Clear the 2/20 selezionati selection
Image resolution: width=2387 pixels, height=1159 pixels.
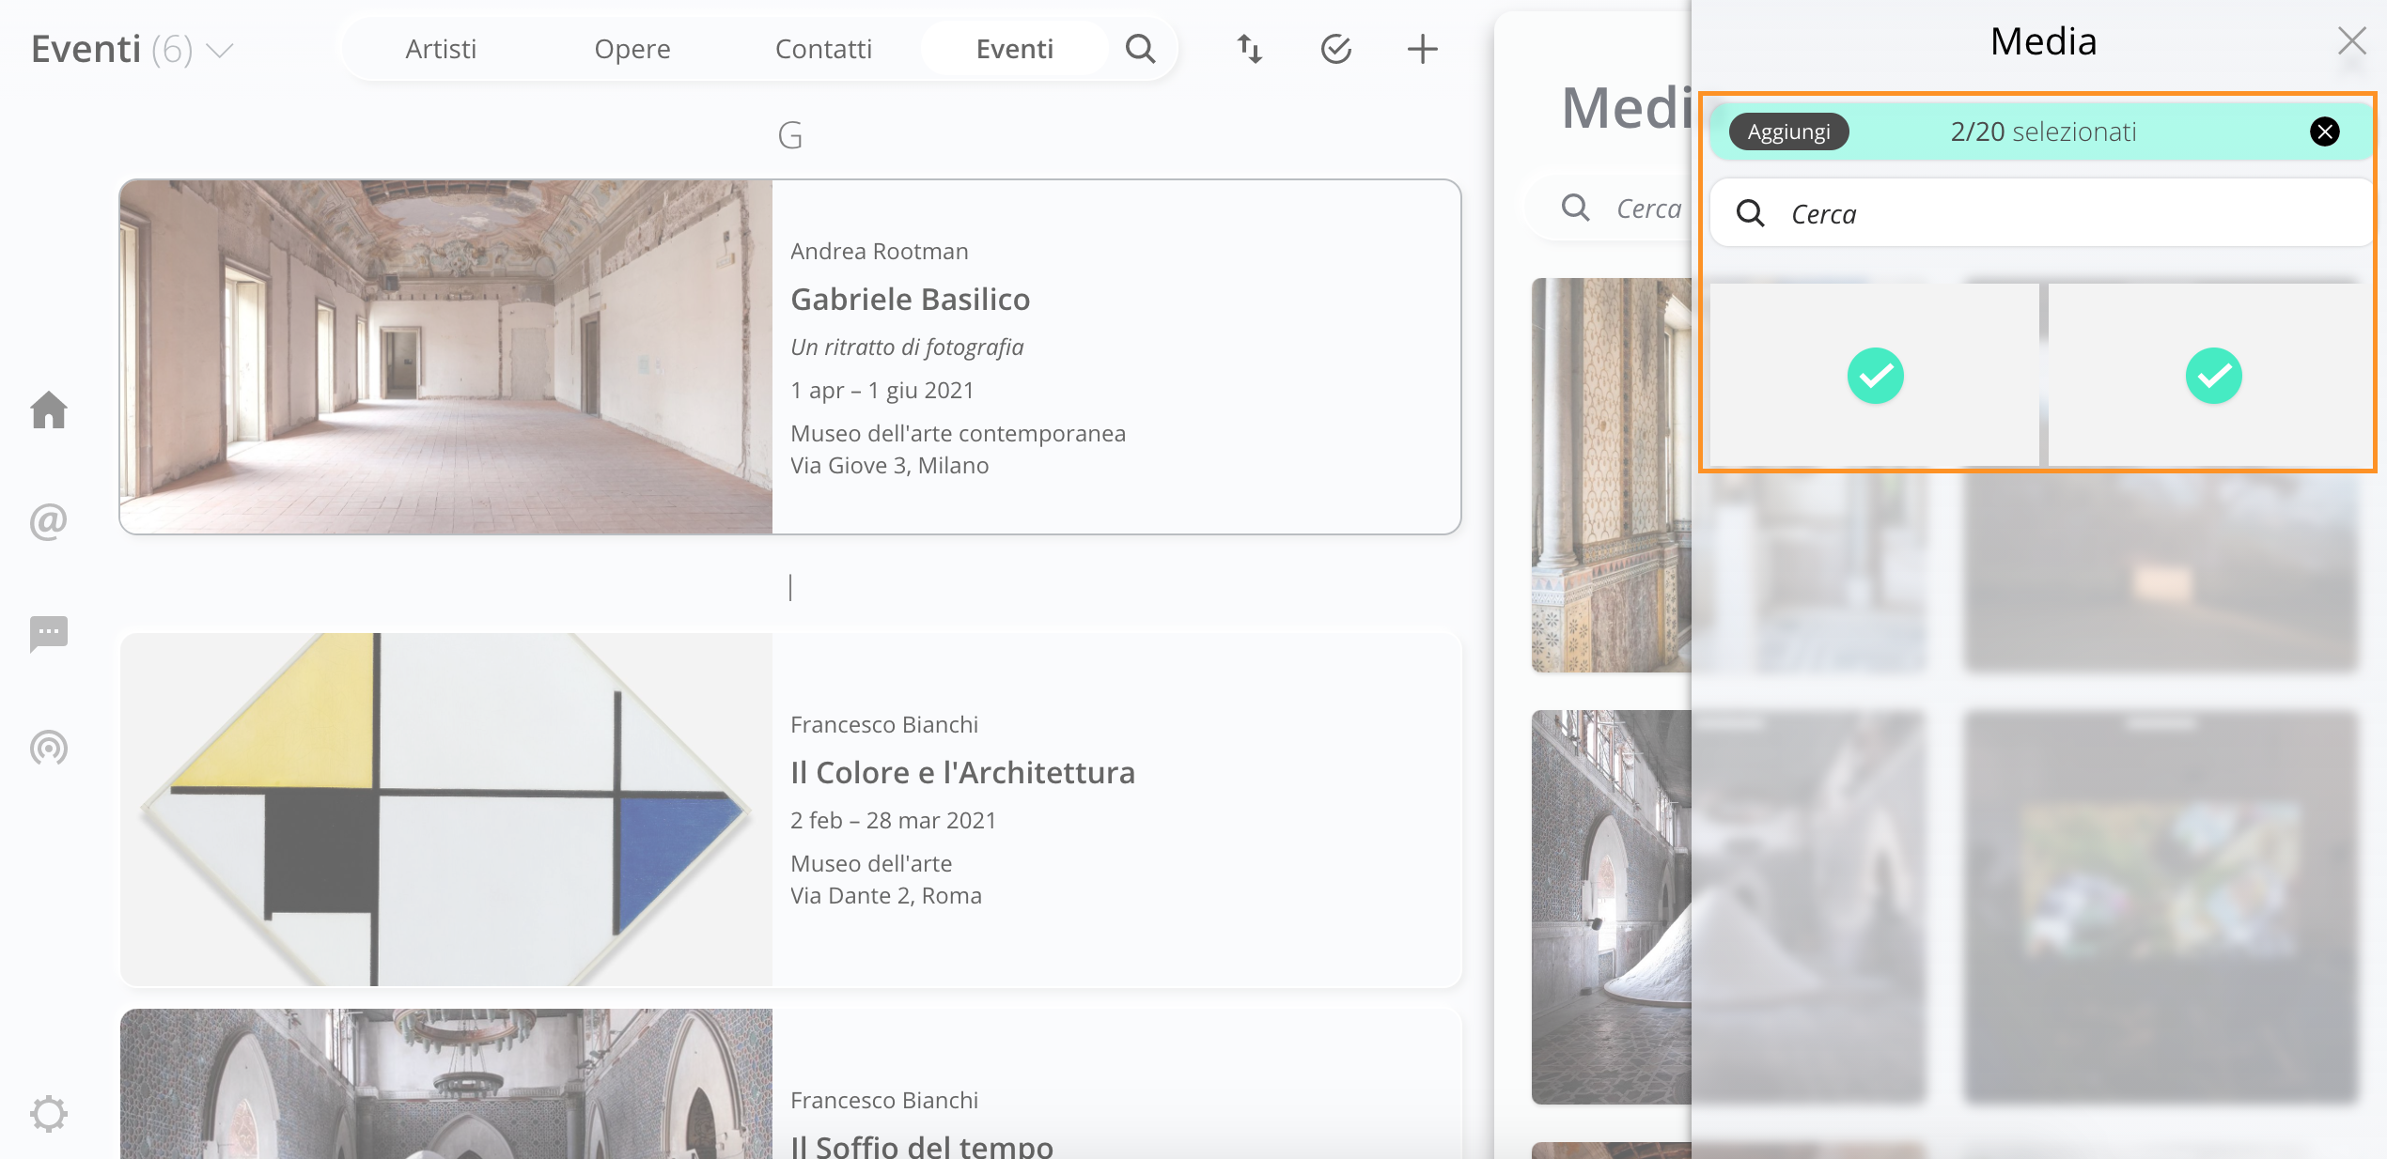click(2324, 131)
